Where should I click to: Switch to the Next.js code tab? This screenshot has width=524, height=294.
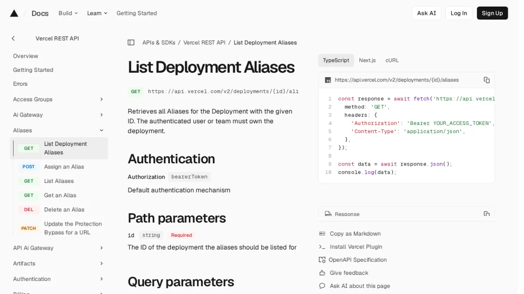(x=367, y=61)
